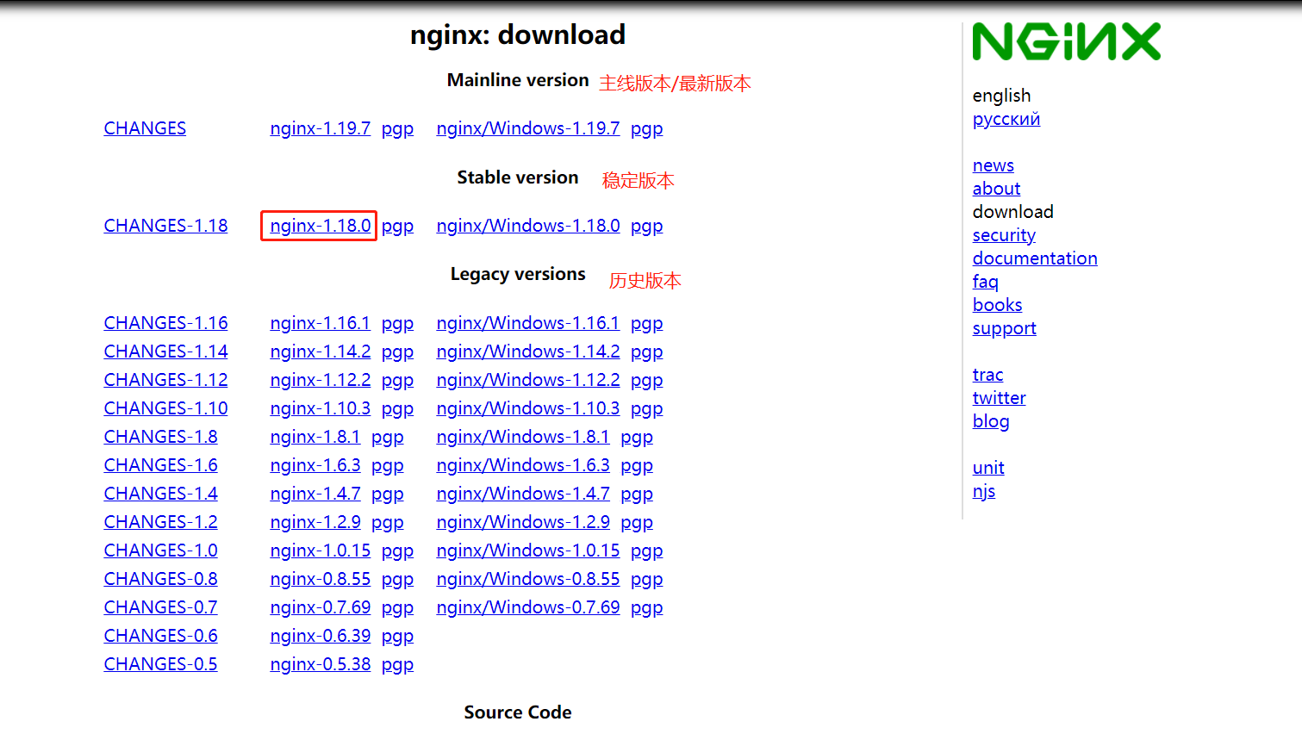Viewport: 1302px width, 734px height.
Task: Open the faq page
Action: [985, 282]
